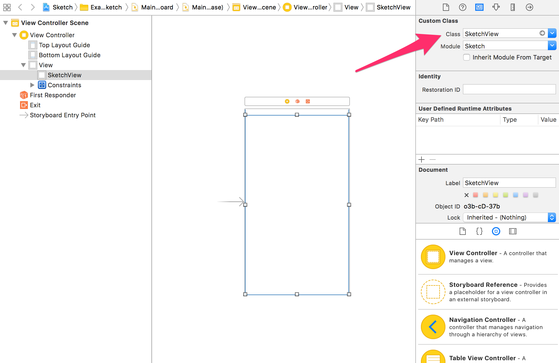Open the Quick Help inspector
Viewport: 559px width, 363px height.
(462, 7)
